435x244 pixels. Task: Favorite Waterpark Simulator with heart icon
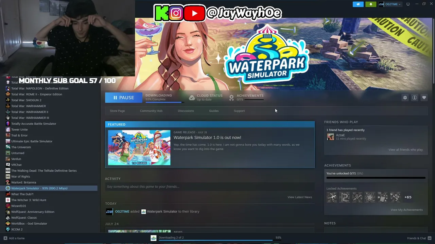[x=424, y=98]
